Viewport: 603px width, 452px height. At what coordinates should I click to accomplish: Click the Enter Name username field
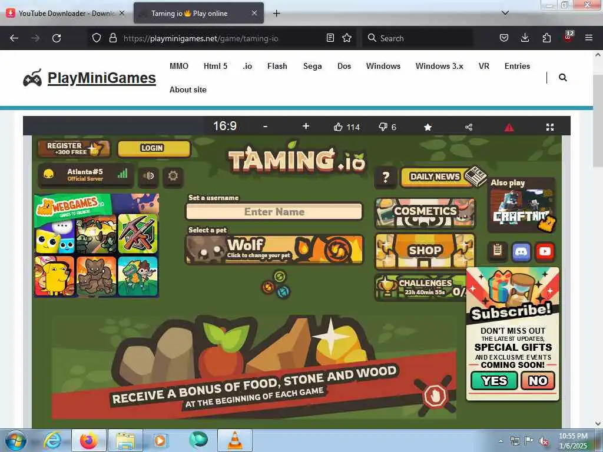click(274, 212)
